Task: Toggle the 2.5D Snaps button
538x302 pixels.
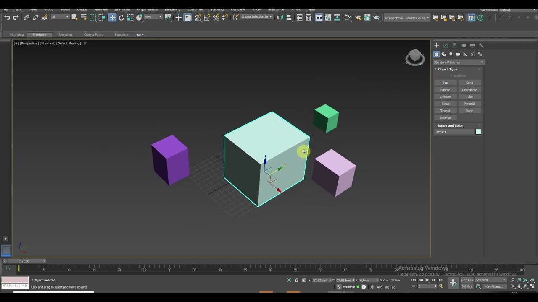Action: pyautogui.click(x=198, y=17)
